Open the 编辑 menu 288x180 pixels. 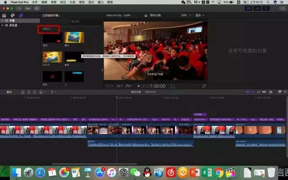tap(44, 2)
